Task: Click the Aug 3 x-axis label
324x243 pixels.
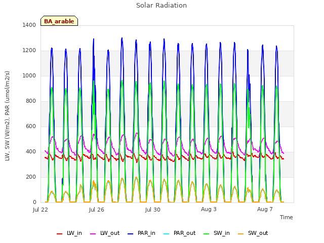Action: pyautogui.click(x=209, y=209)
